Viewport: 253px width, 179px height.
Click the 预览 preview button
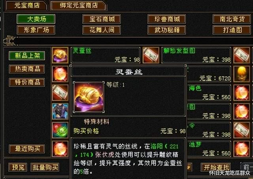(18, 167)
